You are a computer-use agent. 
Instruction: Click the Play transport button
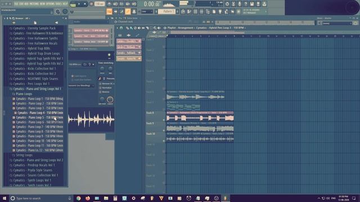(x=79, y=4)
